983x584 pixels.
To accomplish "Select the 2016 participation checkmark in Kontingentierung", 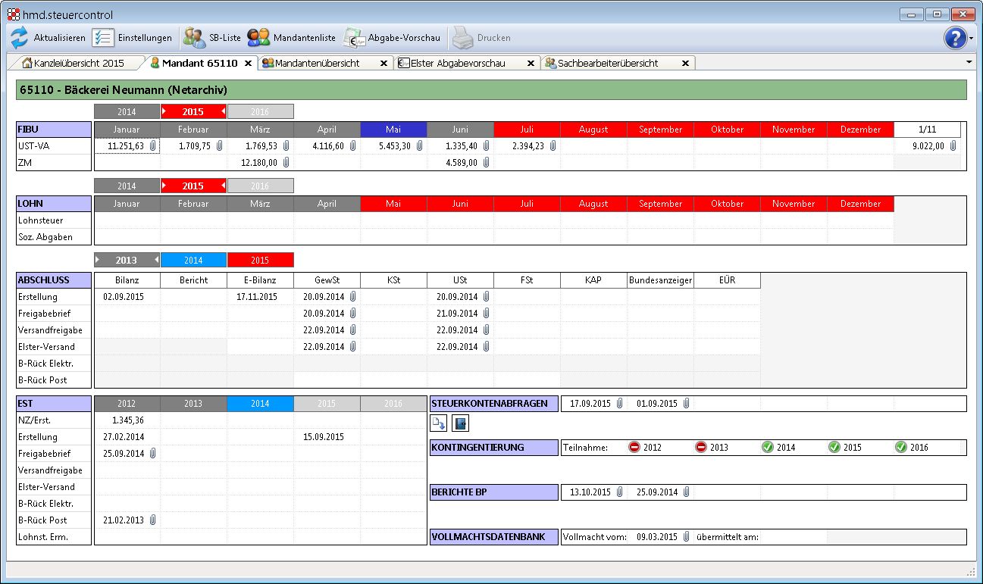I will [x=902, y=447].
